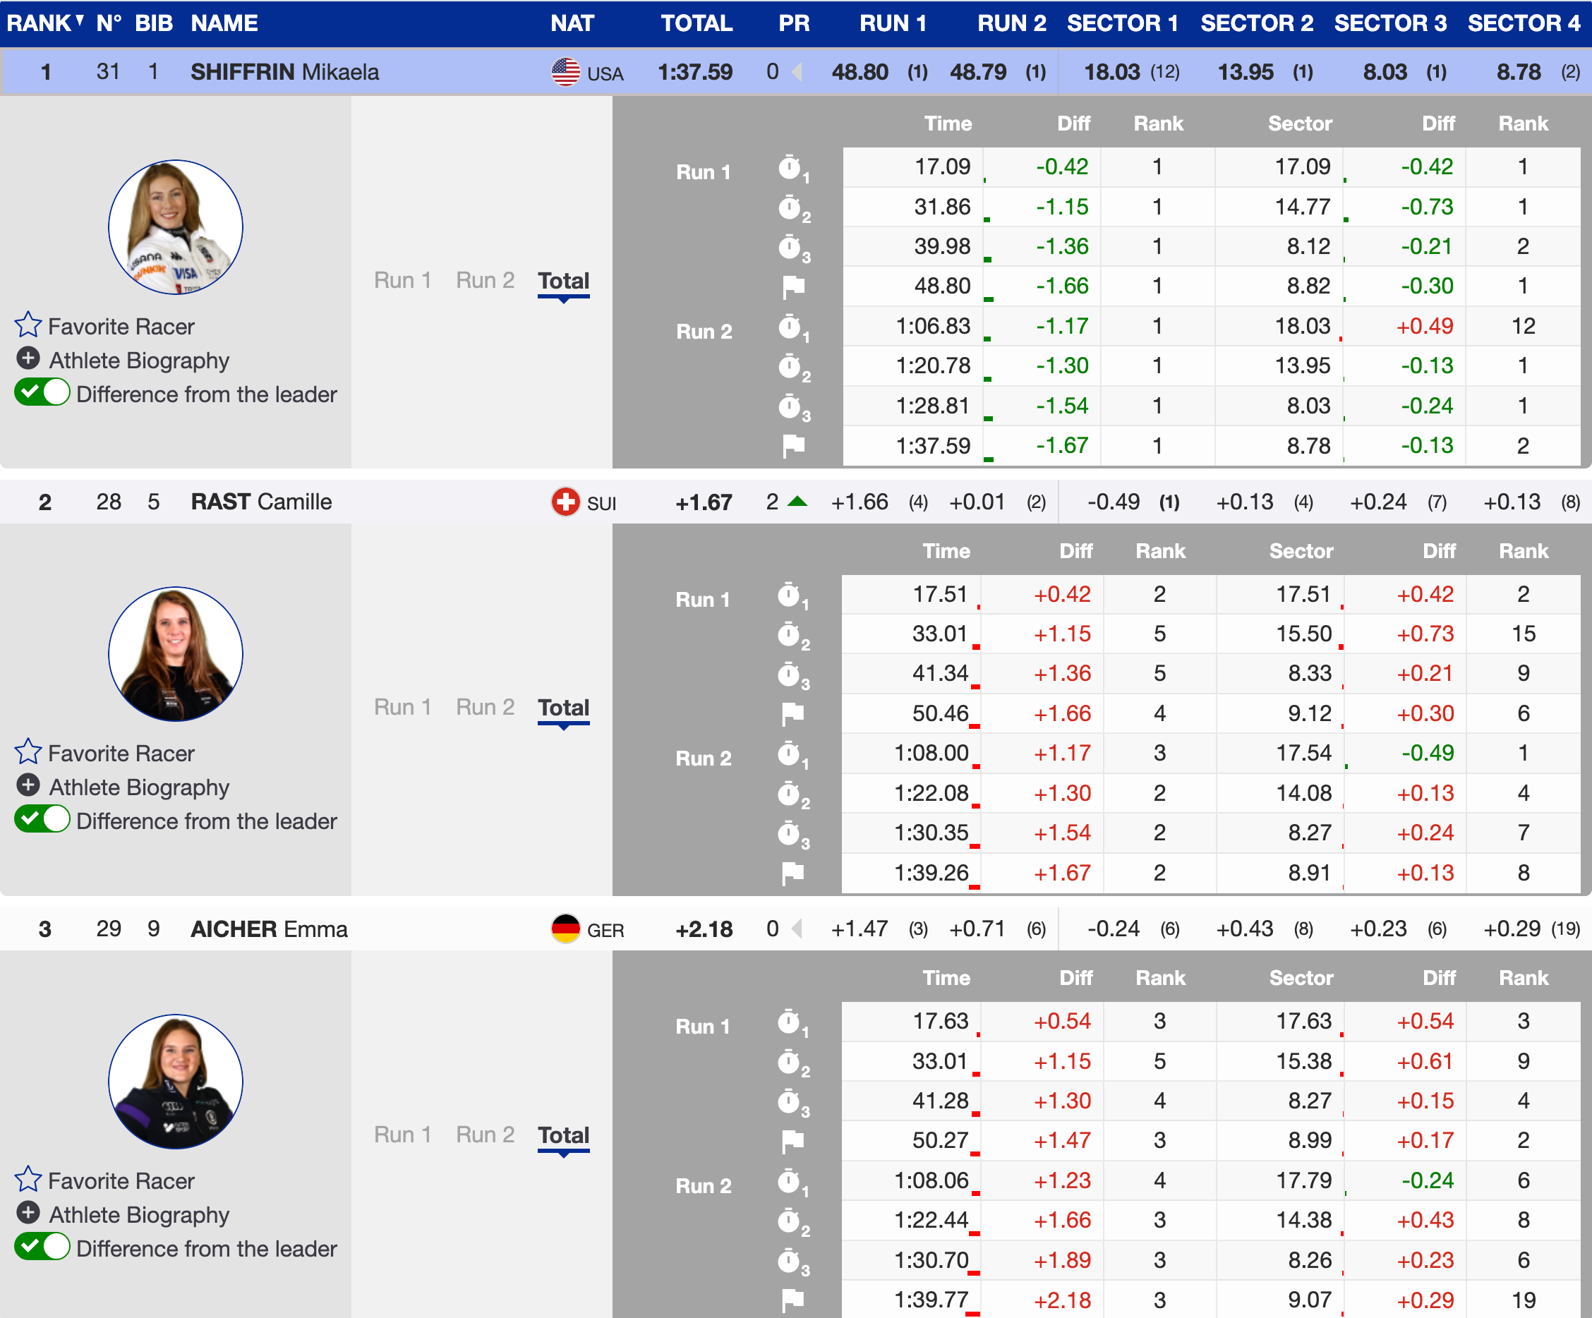The width and height of the screenshot is (1592, 1318).
Task: Click Shiffrin's Run 1 finish flag icon
Action: [793, 286]
